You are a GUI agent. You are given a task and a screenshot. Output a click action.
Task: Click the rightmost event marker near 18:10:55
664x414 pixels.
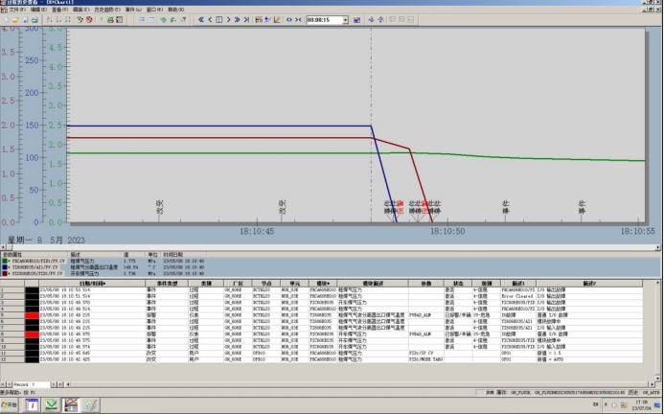582,208
